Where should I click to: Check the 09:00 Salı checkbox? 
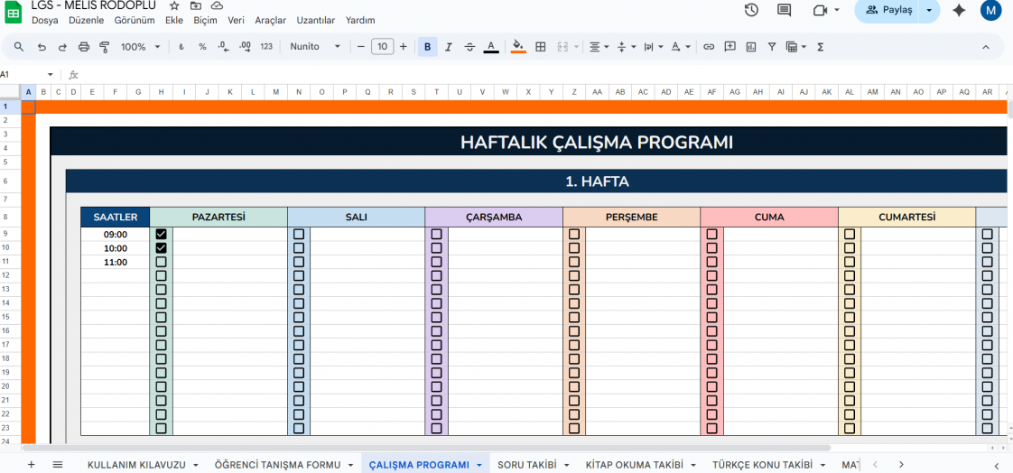[299, 235]
